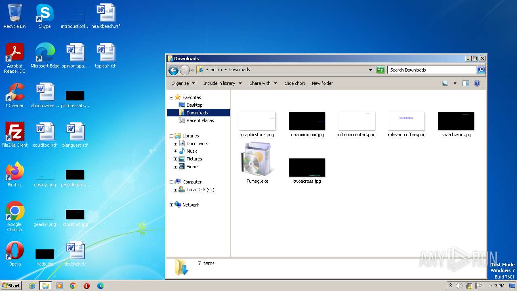Viewport: 517px width, 291px height.
Task: Expand the Music library
Action: pos(175,151)
